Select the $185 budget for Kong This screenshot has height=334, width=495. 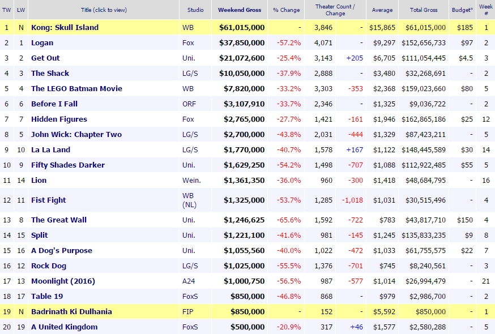pyautogui.click(x=465, y=28)
